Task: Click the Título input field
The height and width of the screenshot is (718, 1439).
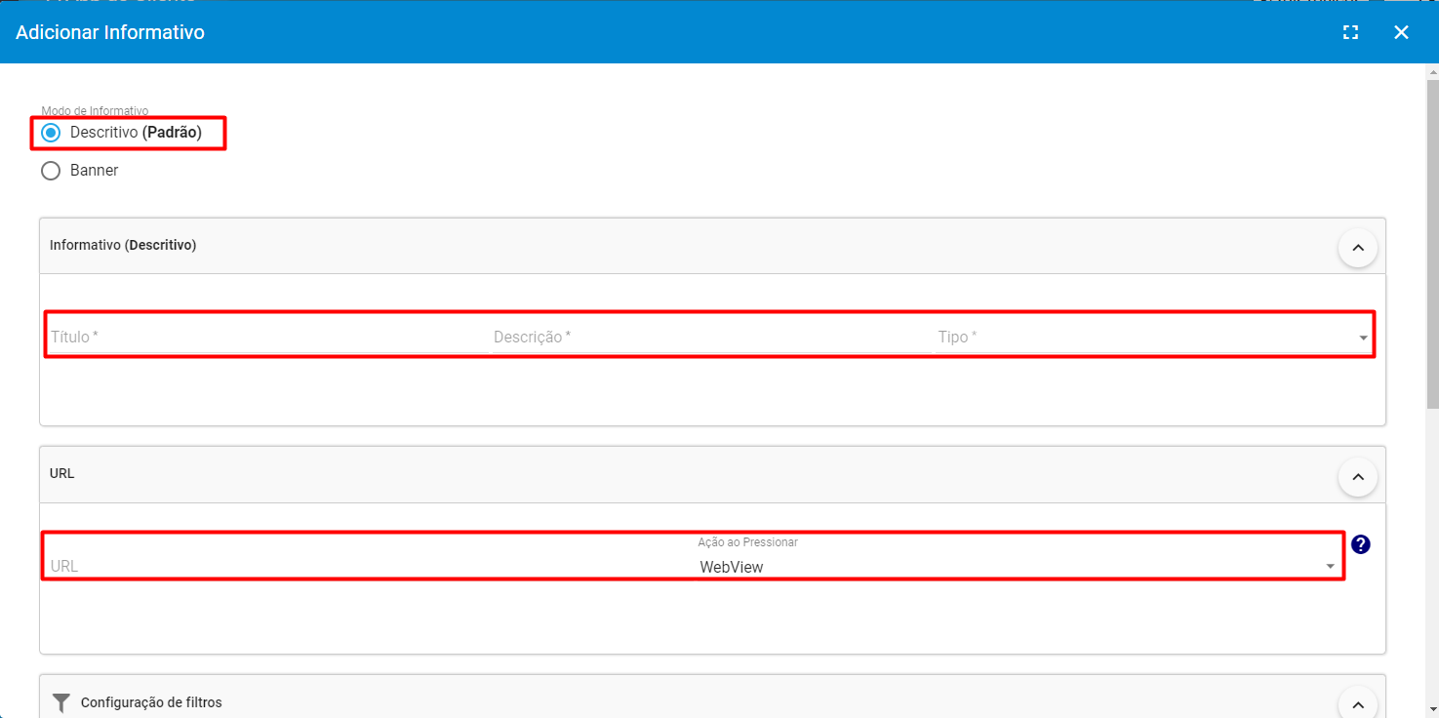Action: pos(268,338)
